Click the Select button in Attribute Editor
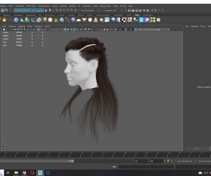Viewport: 211px width, 176px height. click(x=197, y=149)
